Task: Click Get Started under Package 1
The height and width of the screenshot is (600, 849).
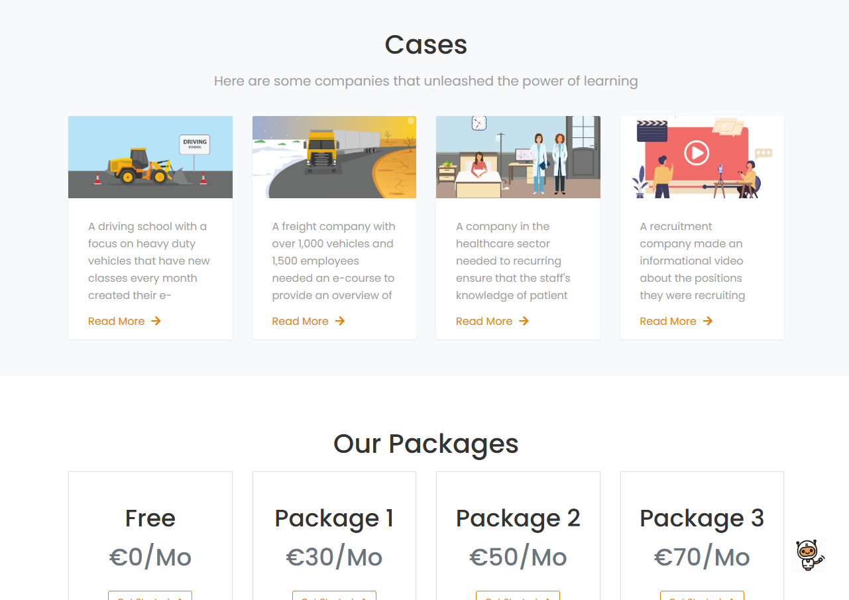Action: (x=334, y=596)
